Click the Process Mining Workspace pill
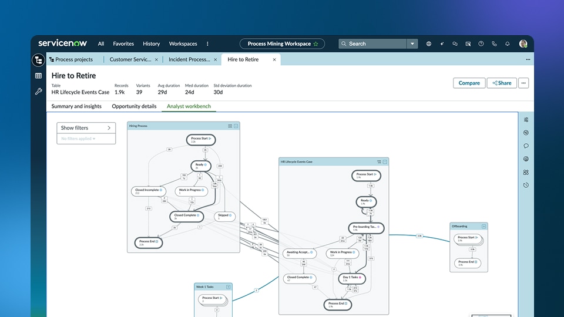This screenshot has width=564, height=317. click(x=283, y=44)
